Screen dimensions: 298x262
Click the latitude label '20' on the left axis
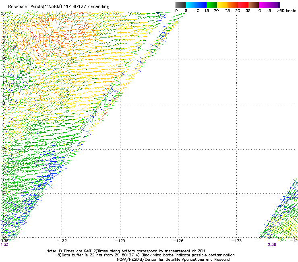[3, 13]
